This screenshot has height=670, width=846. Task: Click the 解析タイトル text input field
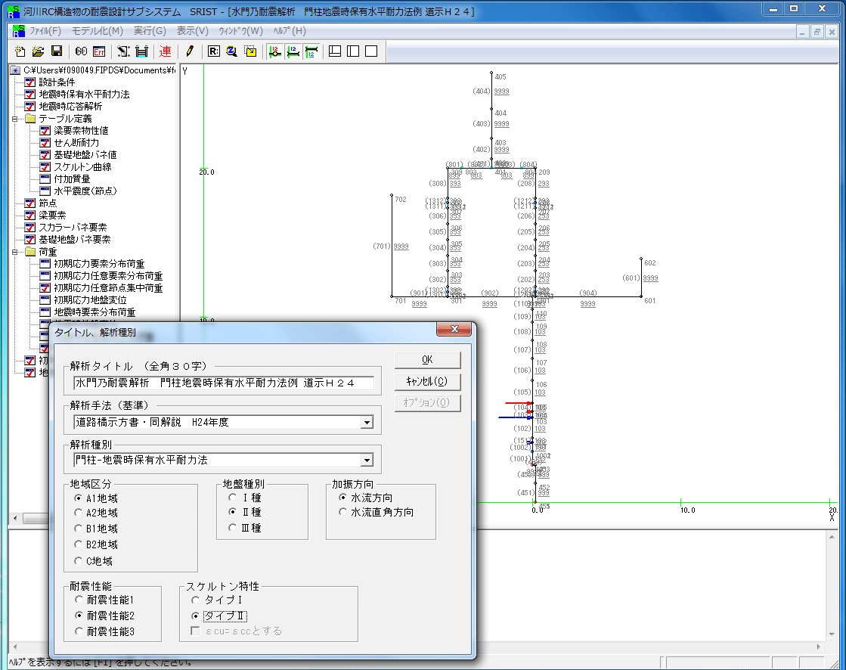[224, 383]
